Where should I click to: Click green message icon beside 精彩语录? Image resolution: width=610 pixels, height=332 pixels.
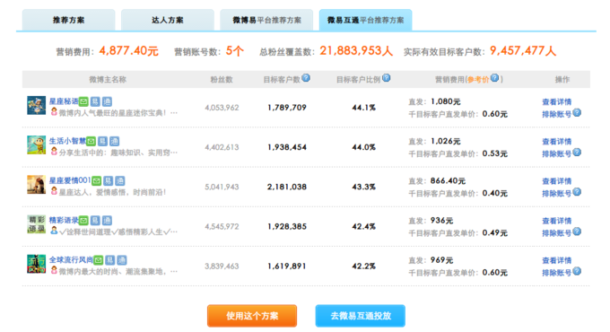point(83,221)
